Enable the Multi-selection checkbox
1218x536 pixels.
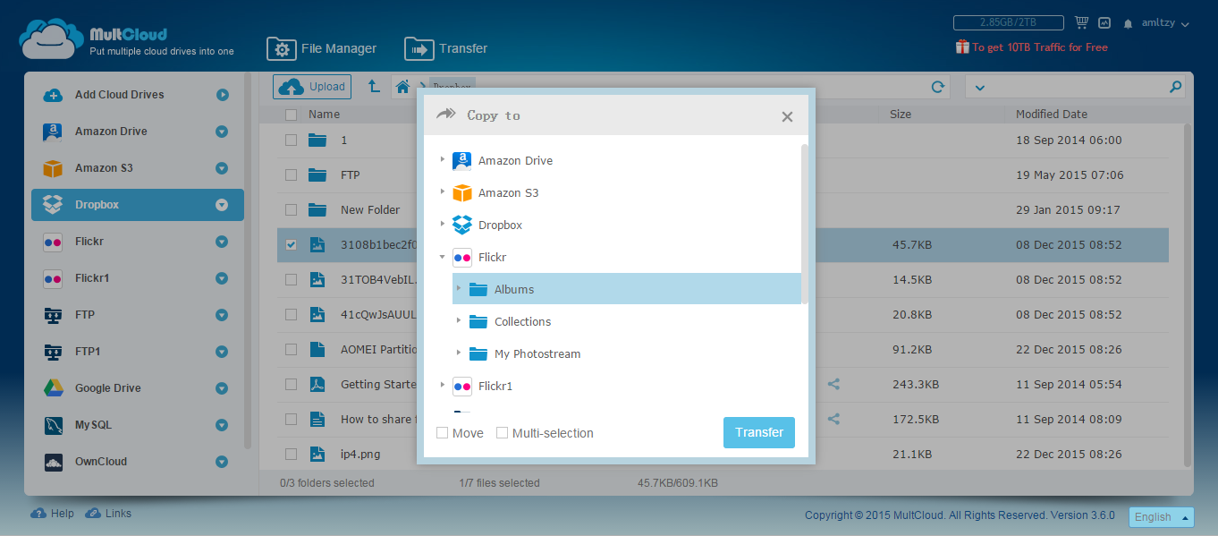pyautogui.click(x=502, y=433)
